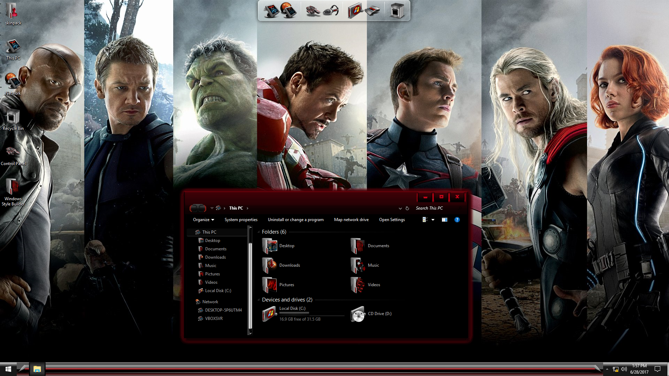Select the CD Drive (D:) icon
This screenshot has height=376, width=669.
357,314
